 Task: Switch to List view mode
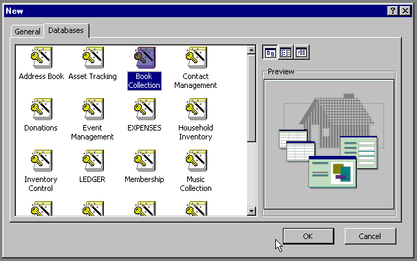pos(286,52)
